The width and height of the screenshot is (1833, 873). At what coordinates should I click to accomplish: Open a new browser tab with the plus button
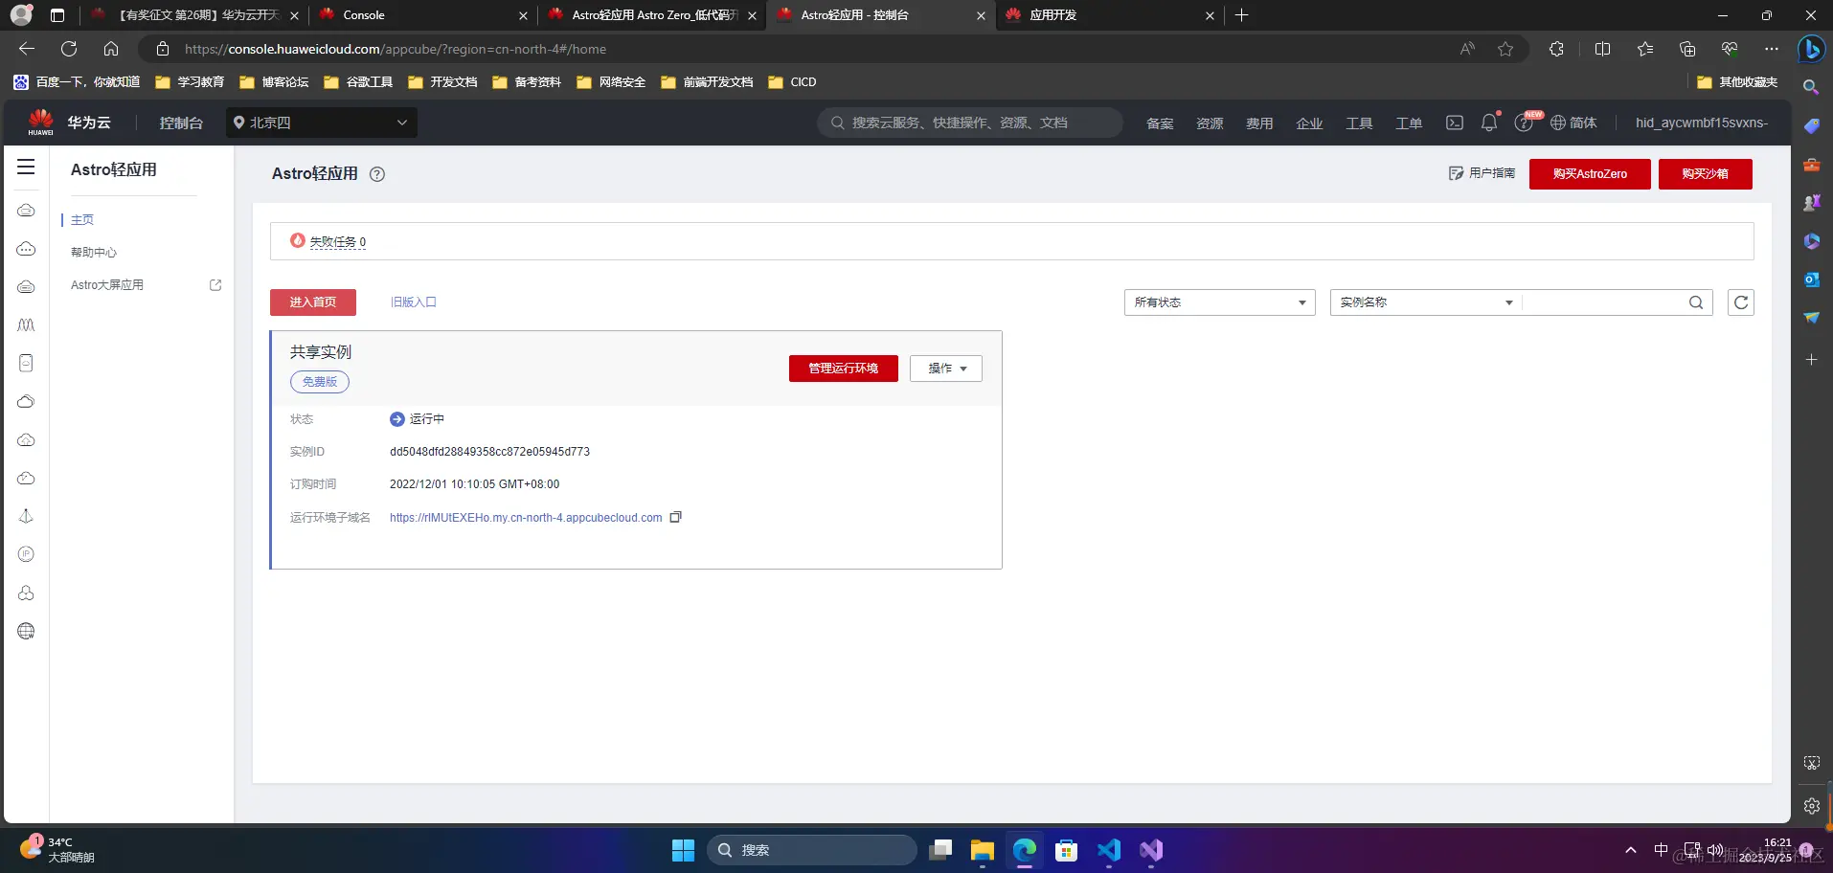1242,15
